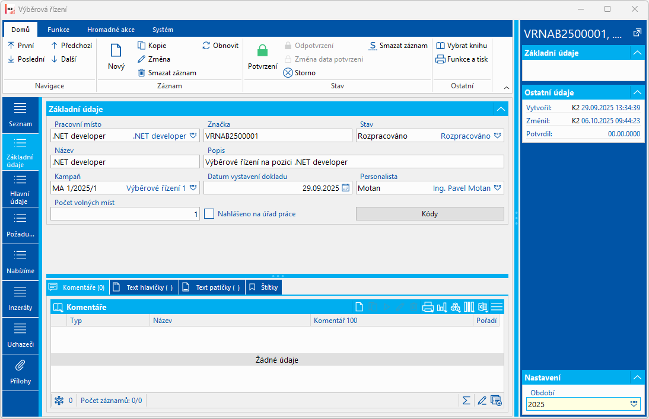This screenshot has width=649, height=419.
Task: Click the Značka VRNAB2500001 field
Action: click(x=278, y=136)
